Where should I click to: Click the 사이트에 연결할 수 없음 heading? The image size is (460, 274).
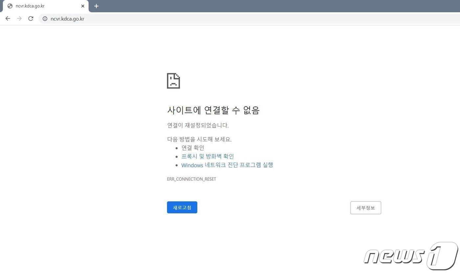tap(213, 110)
